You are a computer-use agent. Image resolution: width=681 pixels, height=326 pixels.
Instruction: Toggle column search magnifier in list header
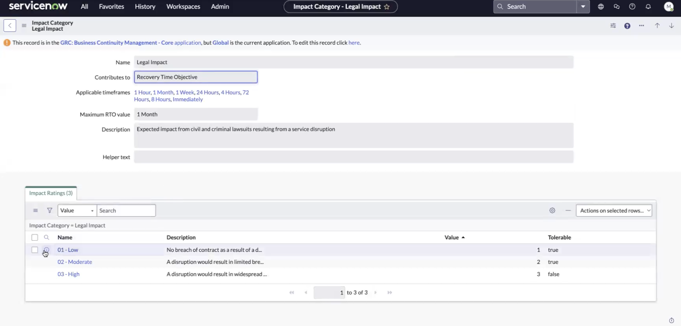[x=47, y=237]
